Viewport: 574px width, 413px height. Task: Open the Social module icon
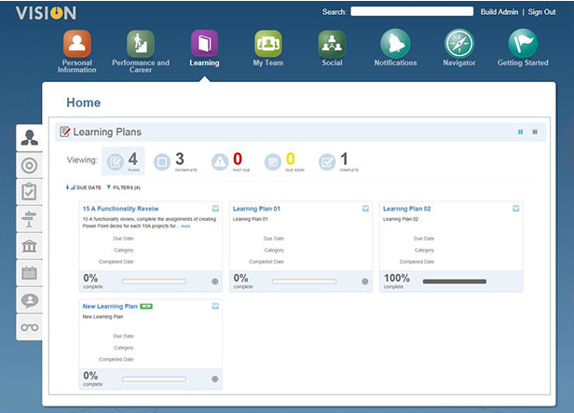(x=332, y=44)
